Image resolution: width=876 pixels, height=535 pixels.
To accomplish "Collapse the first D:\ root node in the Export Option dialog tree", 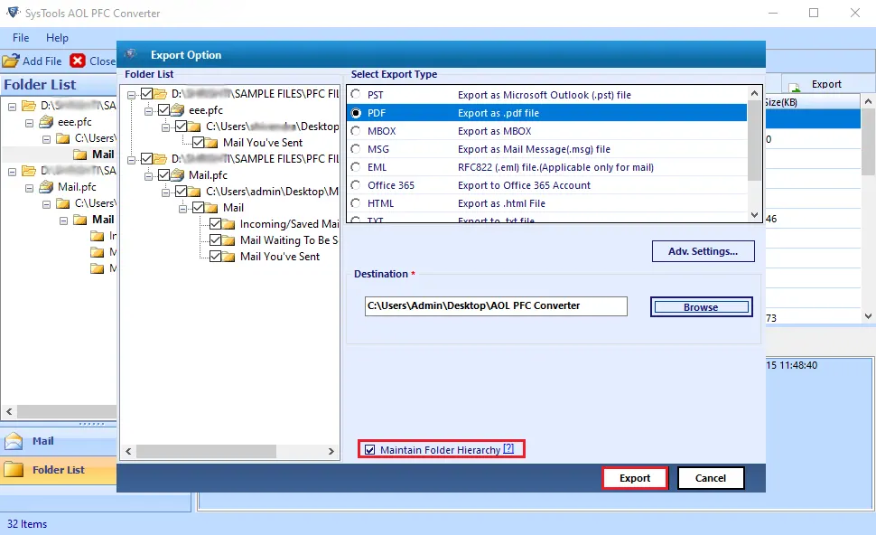I will pos(131,95).
